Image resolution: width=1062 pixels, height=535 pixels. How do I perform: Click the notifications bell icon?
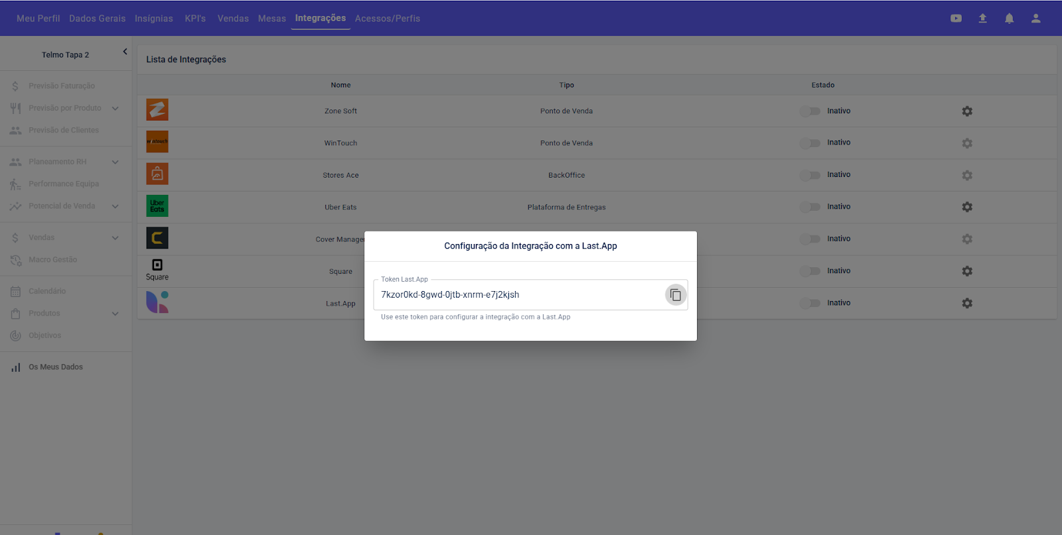click(1009, 19)
